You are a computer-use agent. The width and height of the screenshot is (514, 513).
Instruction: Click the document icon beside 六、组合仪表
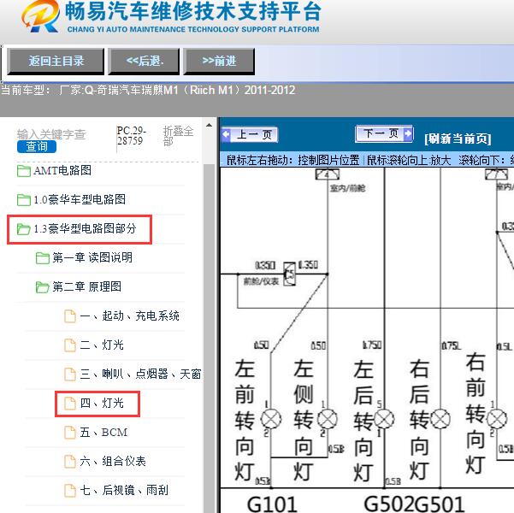[x=70, y=462]
